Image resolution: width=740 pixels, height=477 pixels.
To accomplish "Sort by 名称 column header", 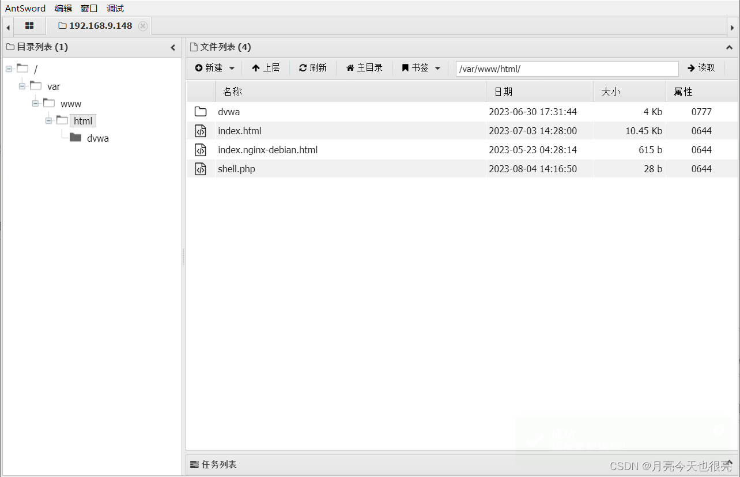I will click(x=350, y=92).
